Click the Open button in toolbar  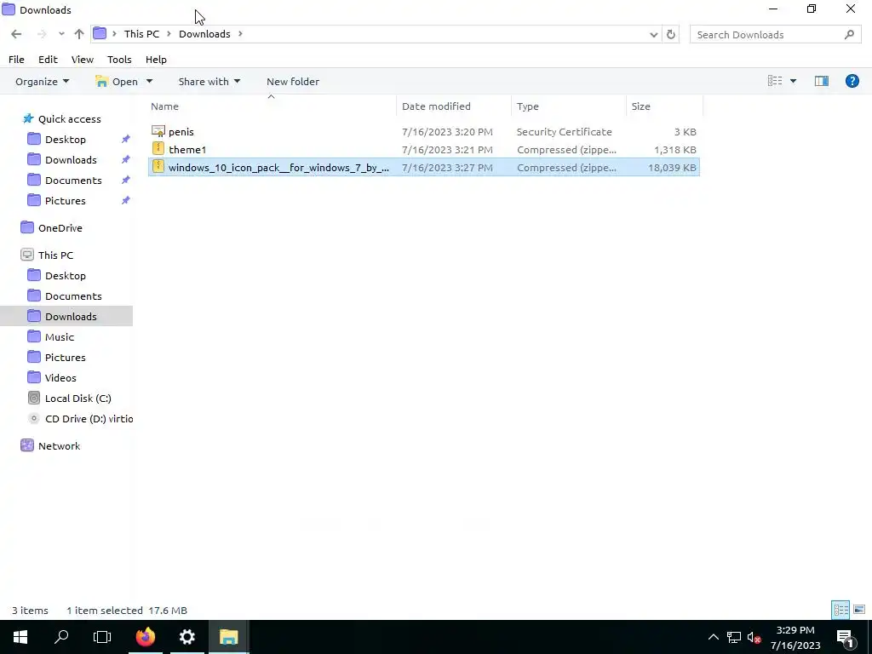pyautogui.click(x=117, y=81)
